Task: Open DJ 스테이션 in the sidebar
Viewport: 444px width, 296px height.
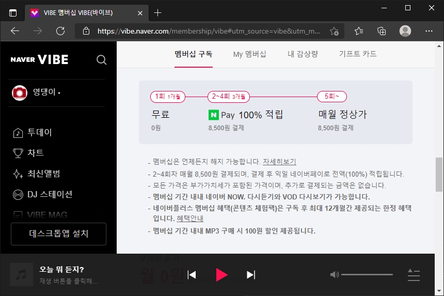Action: tap(50, 194)
